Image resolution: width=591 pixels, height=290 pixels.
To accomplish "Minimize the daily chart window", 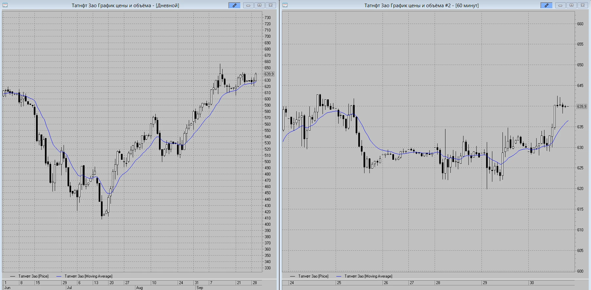I will 248,5.
